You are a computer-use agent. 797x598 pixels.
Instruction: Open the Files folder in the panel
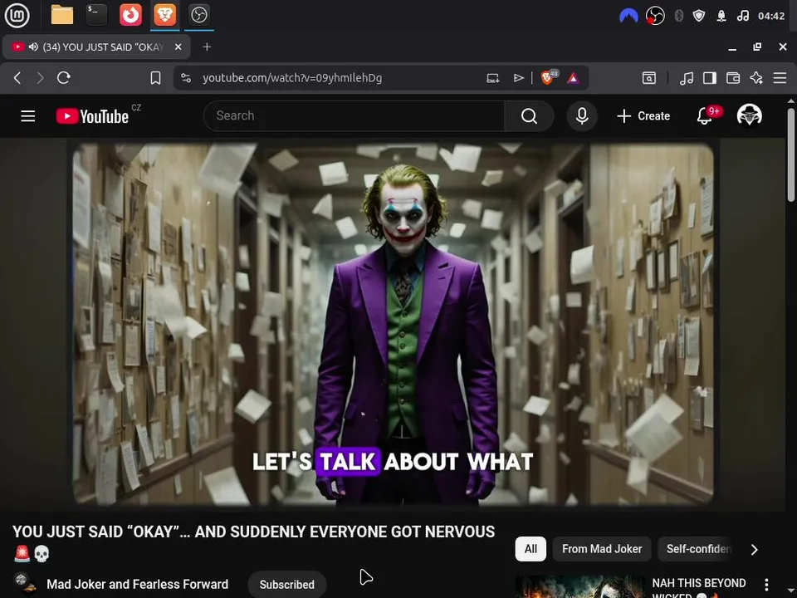62,15
